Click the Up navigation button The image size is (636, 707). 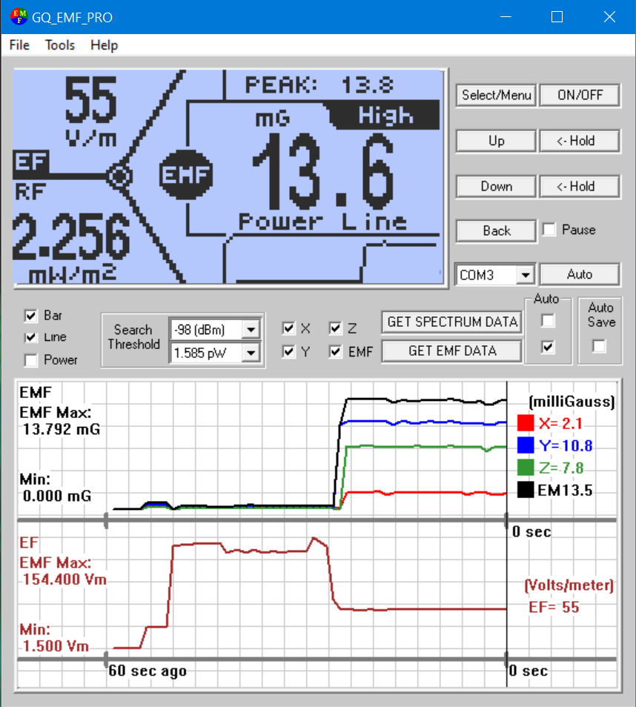tap(495, 141)
